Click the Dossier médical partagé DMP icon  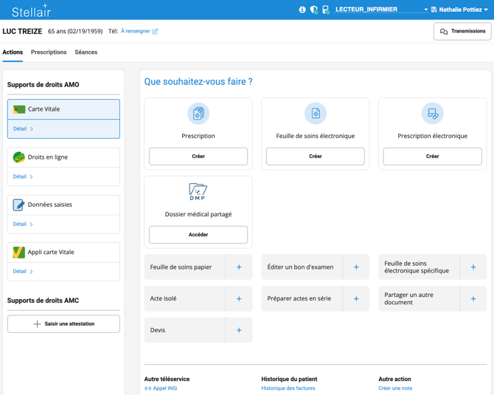click(198, 192)
